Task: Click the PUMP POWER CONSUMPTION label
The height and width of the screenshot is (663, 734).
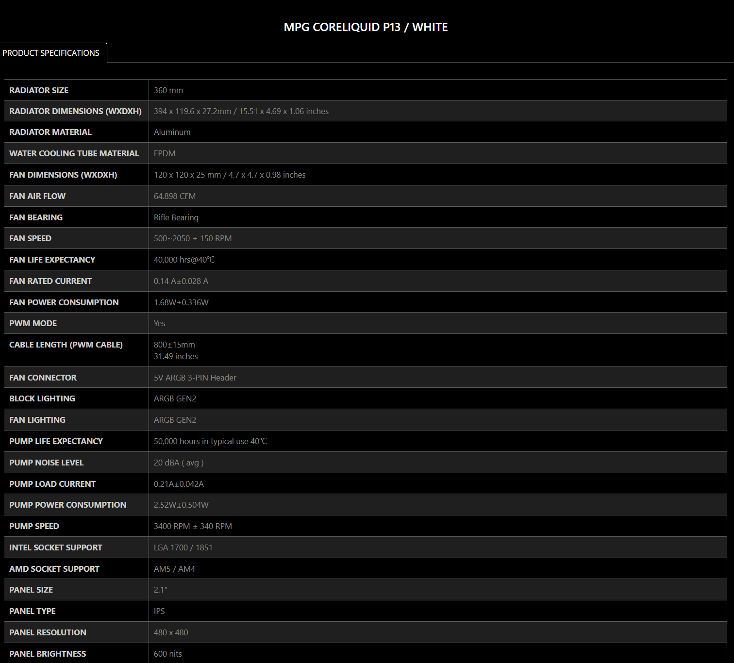Action: [x=68, y=505]
